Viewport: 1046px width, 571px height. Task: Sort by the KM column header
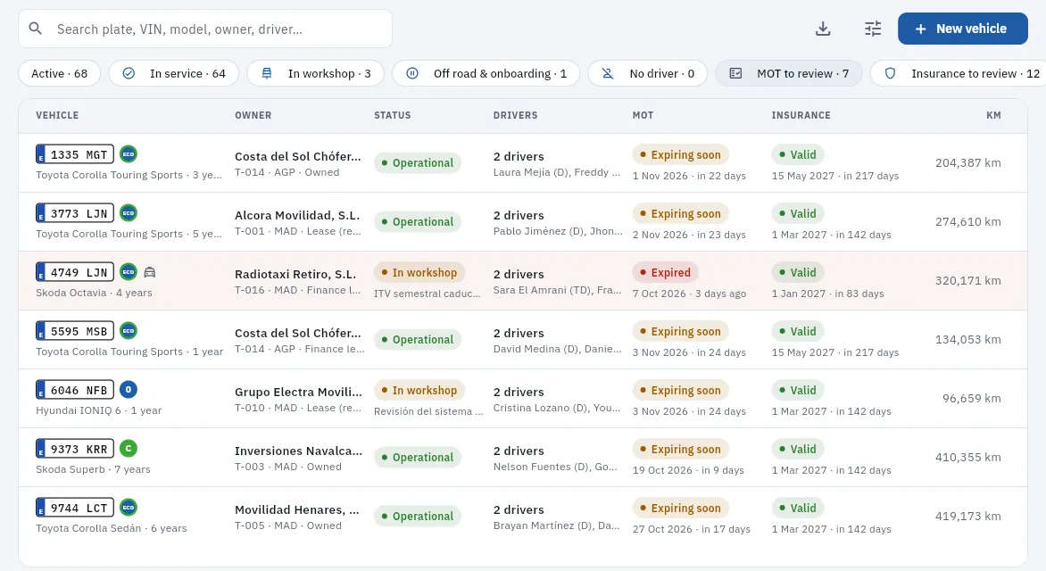[x=993, y=115]
